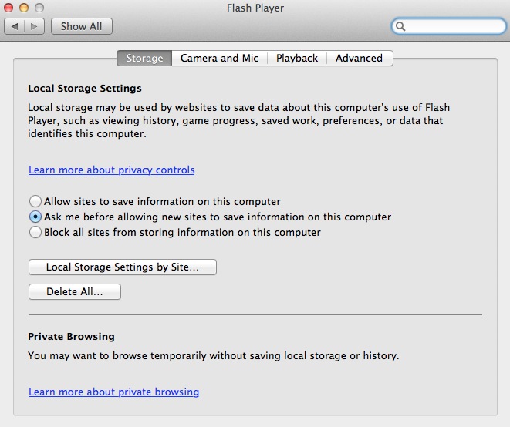Click text about browsing temporarily without saving
Screen dimensions: 510x427
[x=214, y=356]
